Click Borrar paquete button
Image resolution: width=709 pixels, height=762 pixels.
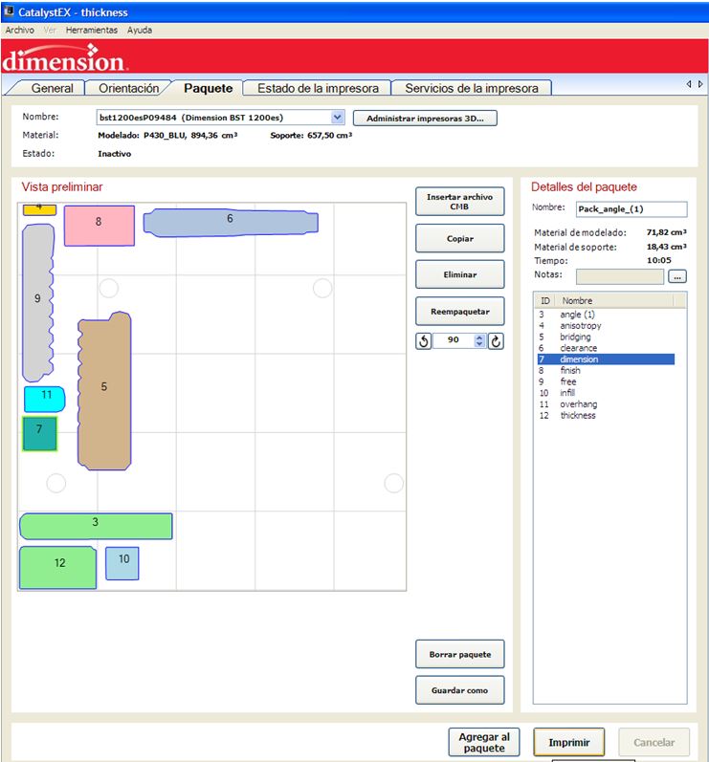pos(459,655)
